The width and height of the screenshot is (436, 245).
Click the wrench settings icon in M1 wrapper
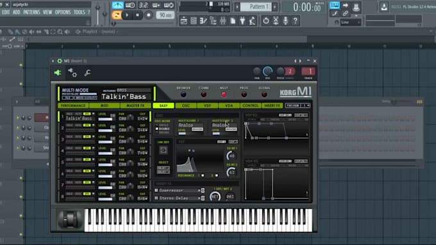point(87,73)
